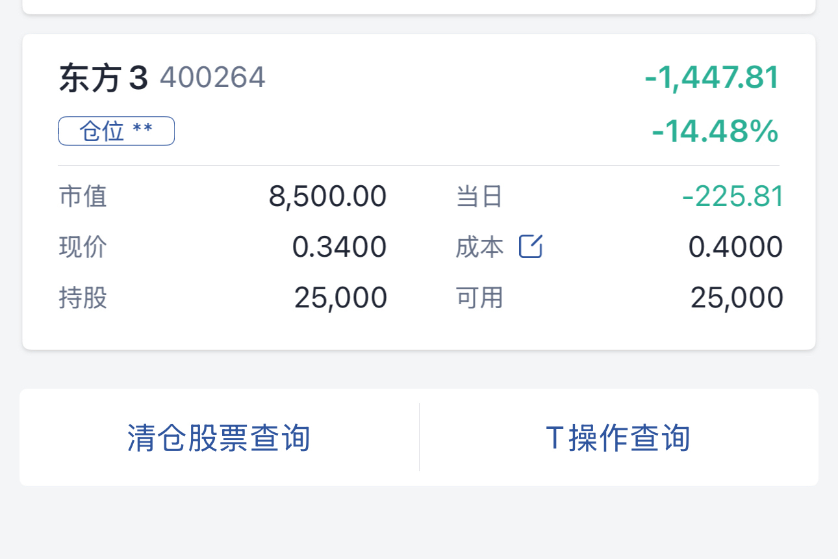The width and height of the screenshot is (838, 559).
Task: Open the 东方3 stock name
Action: click(104, 78)
